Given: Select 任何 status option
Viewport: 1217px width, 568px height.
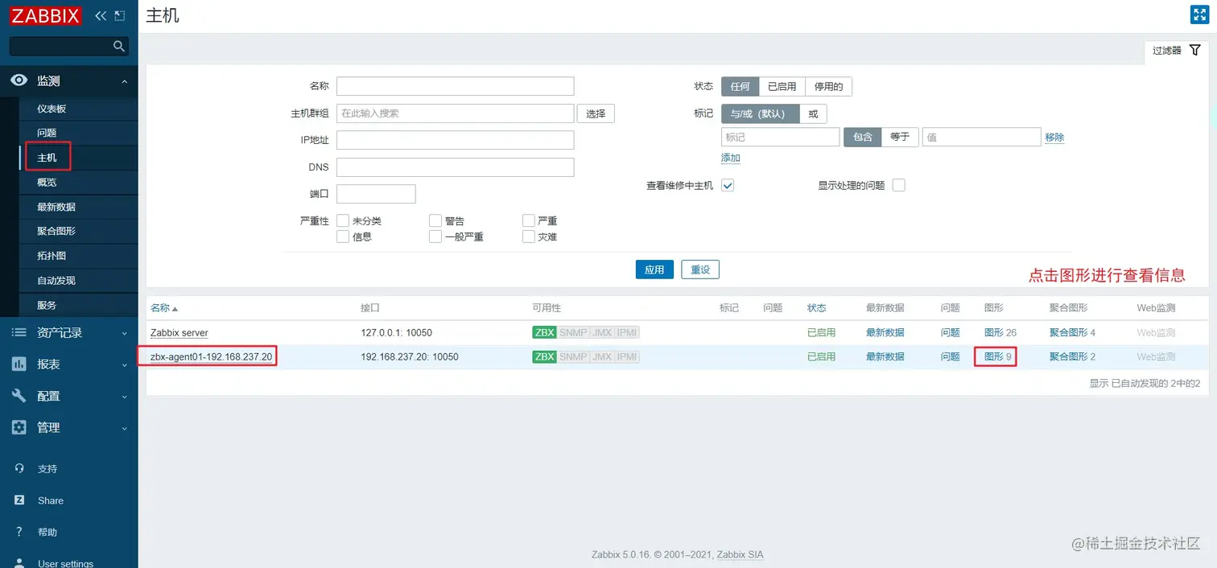Looking at the screenshot, I should coord(740,86).
